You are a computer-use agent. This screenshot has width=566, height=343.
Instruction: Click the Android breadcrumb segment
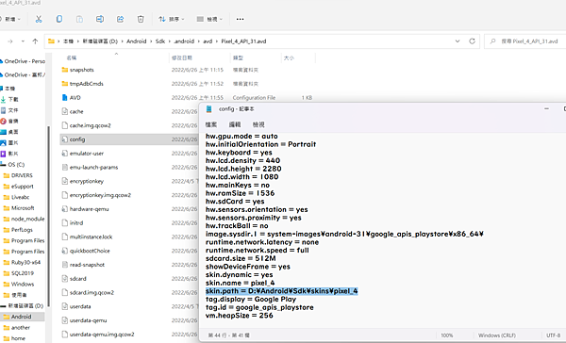click(x=137, y=41)
